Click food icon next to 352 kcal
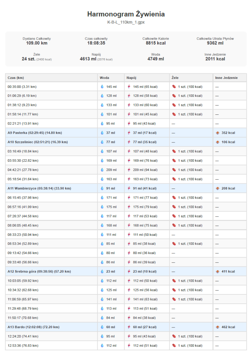 (218, 133)
